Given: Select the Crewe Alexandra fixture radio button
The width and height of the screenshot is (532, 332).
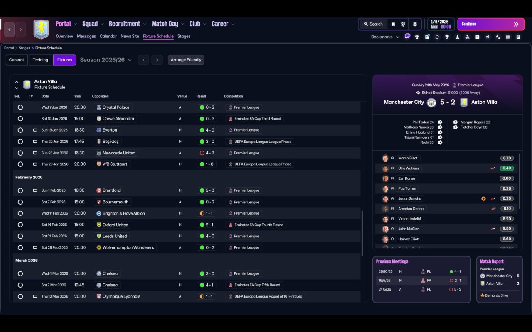Looking at the screenshot, I should [20, 119].
